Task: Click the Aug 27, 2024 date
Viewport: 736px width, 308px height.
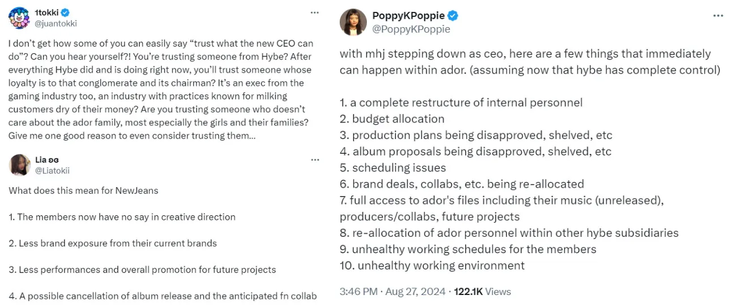Action: 416,292
